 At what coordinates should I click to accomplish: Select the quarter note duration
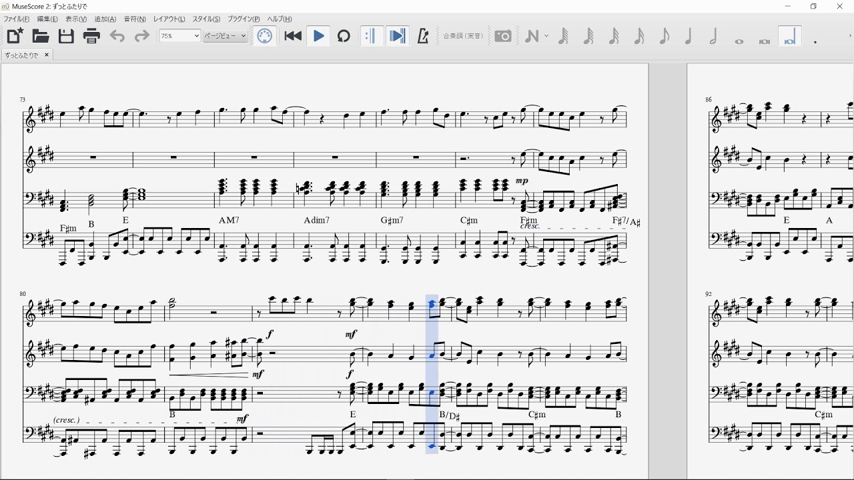(689, 36)
